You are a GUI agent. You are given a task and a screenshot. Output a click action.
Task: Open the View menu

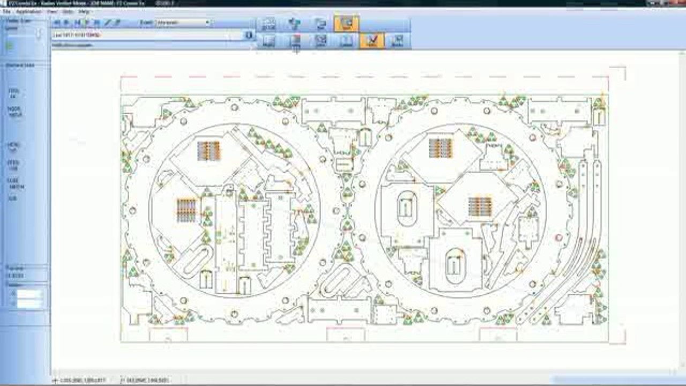coord(53,11)
